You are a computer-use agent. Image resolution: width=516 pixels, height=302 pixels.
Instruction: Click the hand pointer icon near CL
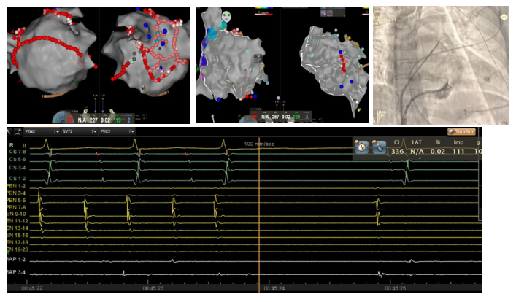point(379,147)
